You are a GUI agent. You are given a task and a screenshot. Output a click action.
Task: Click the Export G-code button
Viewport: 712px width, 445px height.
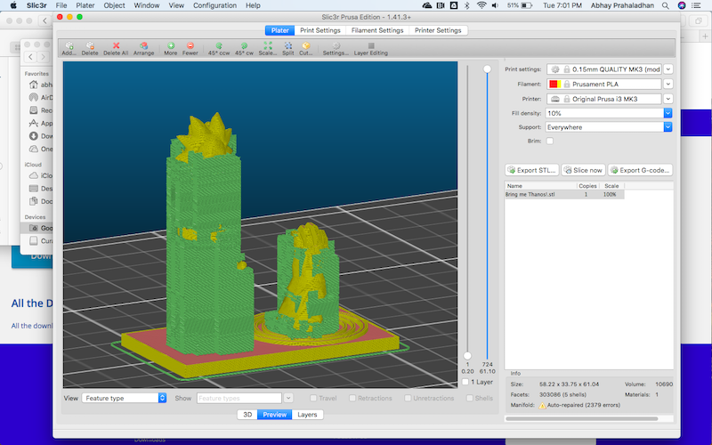[x=641, y=170]
